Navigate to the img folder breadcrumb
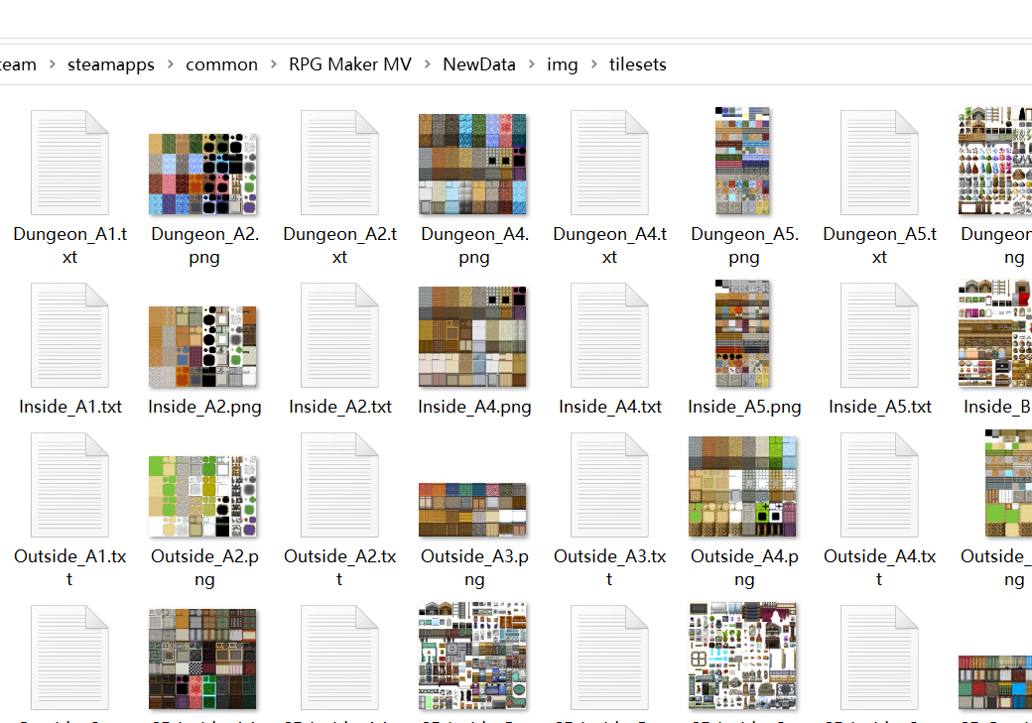The width and height of the screenshot is (1032, 723). [562, 64]
